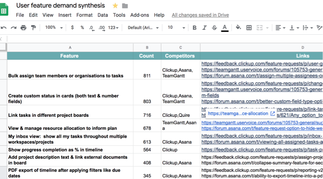Select the 'Competitors' header cell
Image resolution: width=323 pixels, height=179 pixels.
tap(181, 56)
